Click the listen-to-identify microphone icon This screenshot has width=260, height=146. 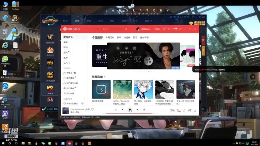[x=126, y=29]
